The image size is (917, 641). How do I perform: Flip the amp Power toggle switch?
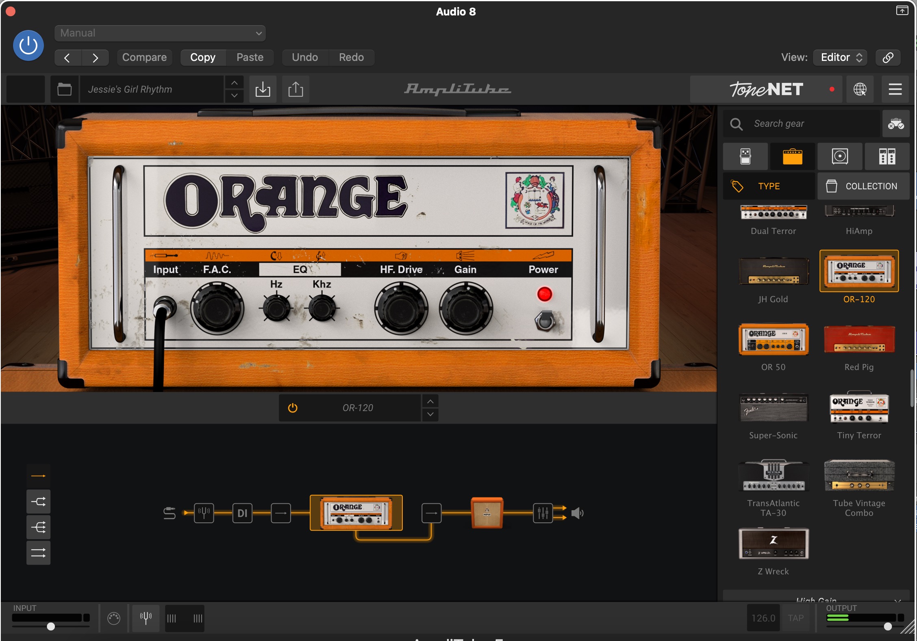click(x=545, y=321)
